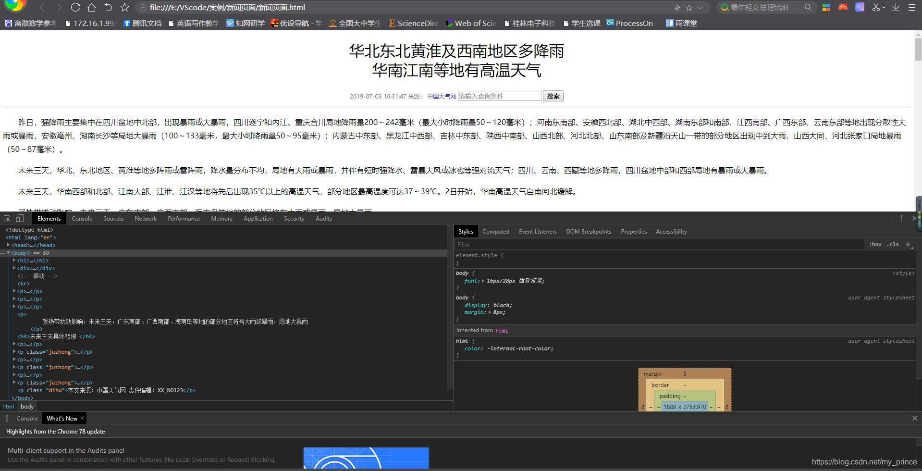Screen dimensions: 922x471
Task: Click the browser forward arrow
Action: 59,8
